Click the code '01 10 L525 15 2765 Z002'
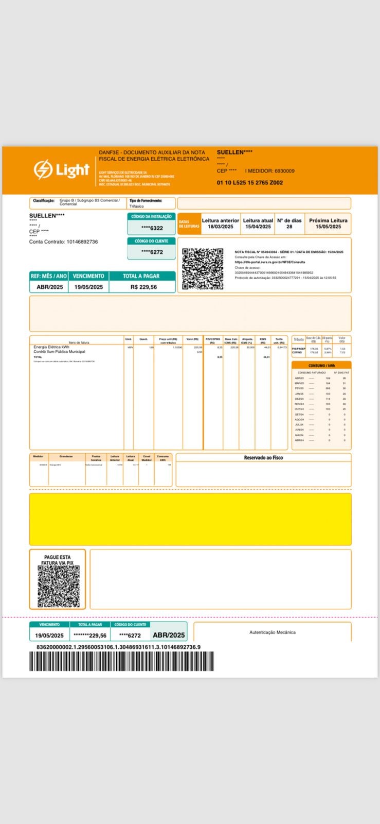The width and height of the screenshot is (380, 824). 250,182
